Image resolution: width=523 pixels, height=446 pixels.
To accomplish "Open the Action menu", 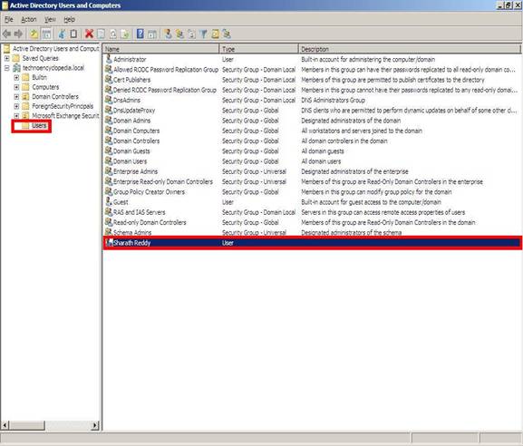I will 29,19.
